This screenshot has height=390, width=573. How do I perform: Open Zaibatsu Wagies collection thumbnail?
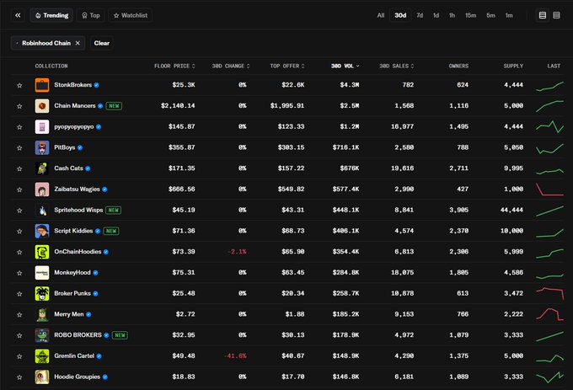(42, 190)
